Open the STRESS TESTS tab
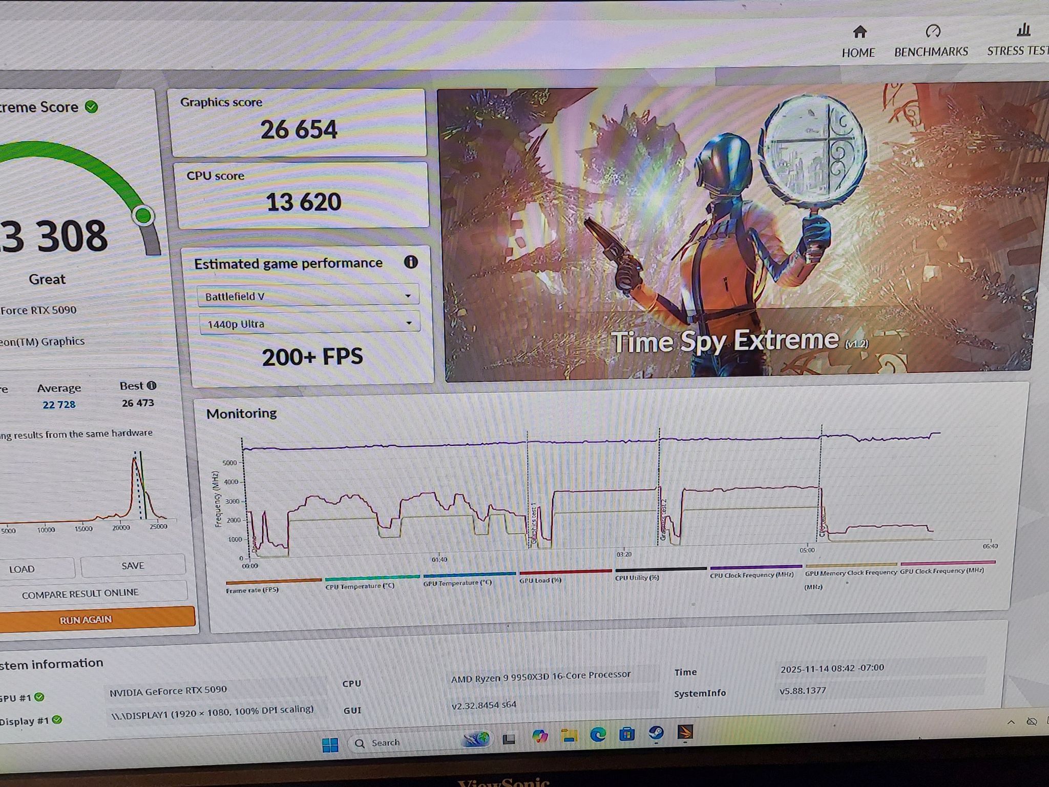The image size is (1049, 787). click(x=1018, y=40)
